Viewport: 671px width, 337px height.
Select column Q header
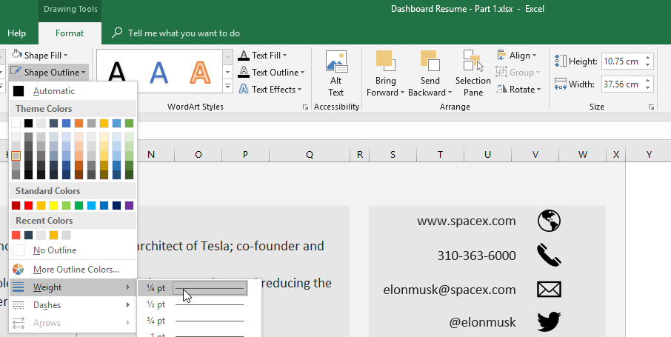(x=310, y=155)
